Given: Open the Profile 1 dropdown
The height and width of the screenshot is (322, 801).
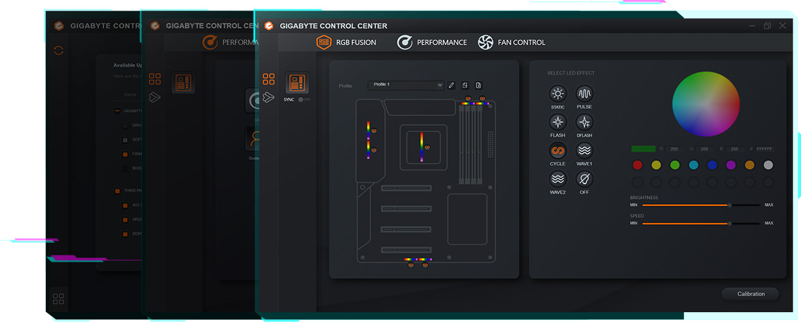Looking at the screenshot, I should pos(406,85).
